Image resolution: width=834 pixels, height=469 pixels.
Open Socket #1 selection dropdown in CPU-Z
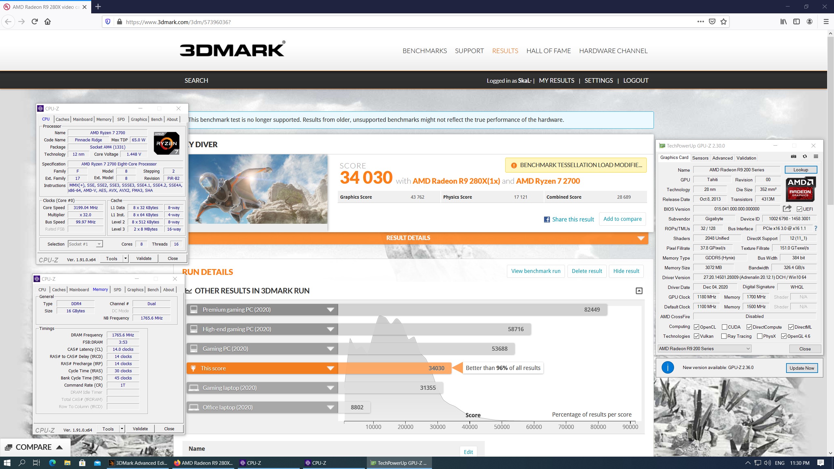[85, 244]
